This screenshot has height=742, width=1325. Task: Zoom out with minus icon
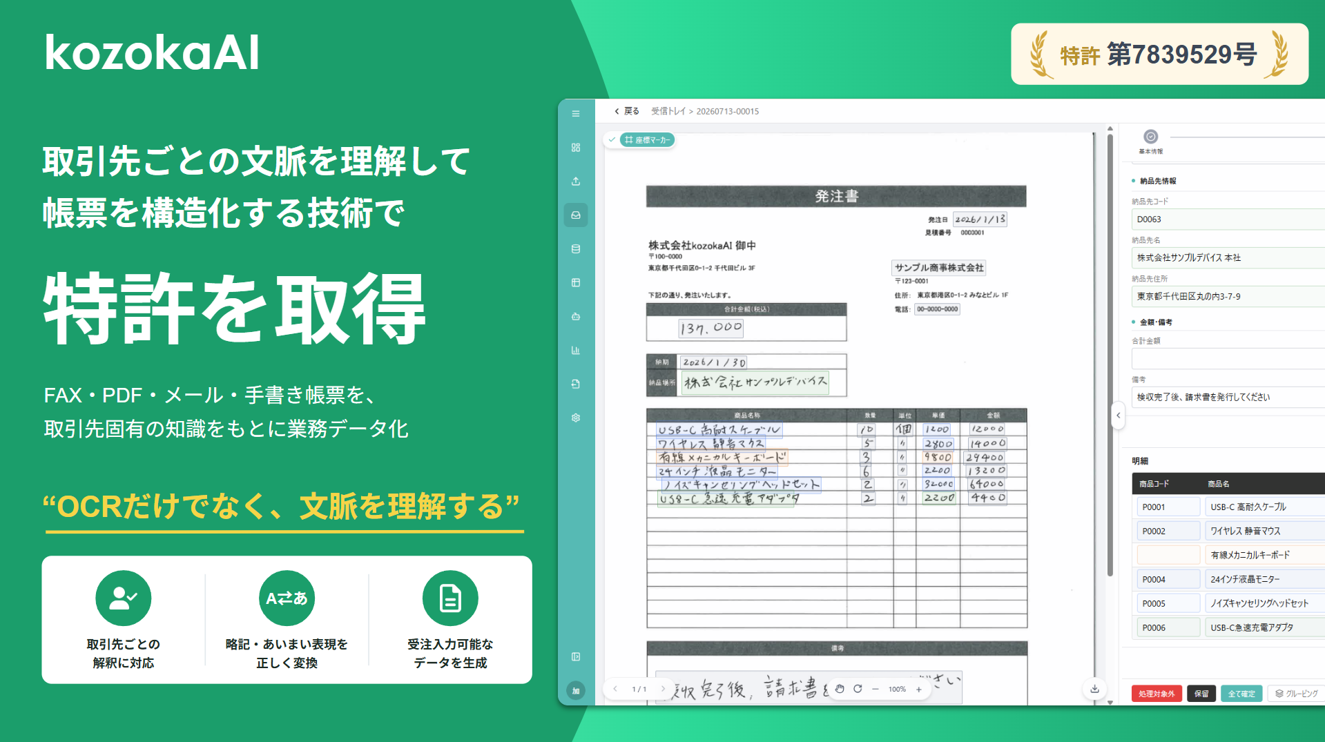pos(875,689)
